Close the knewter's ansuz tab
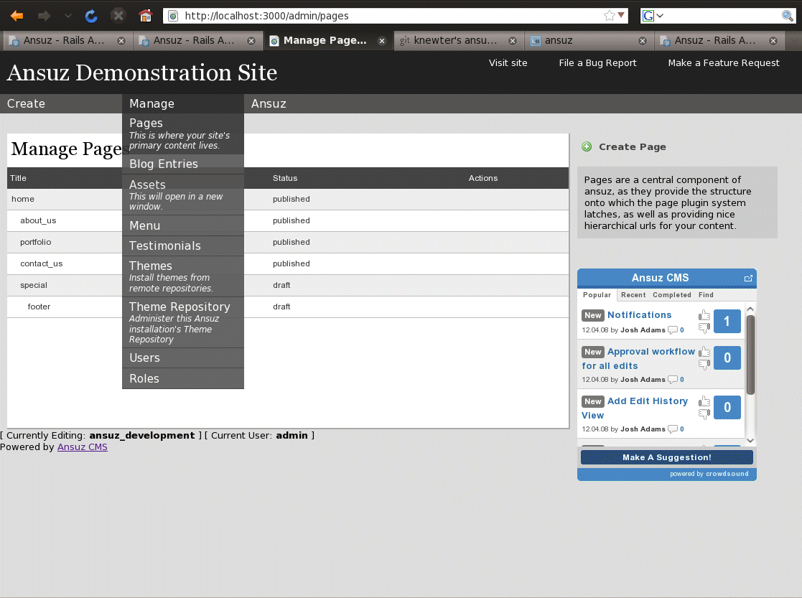802x598 pixels. [x=513, y=41]
